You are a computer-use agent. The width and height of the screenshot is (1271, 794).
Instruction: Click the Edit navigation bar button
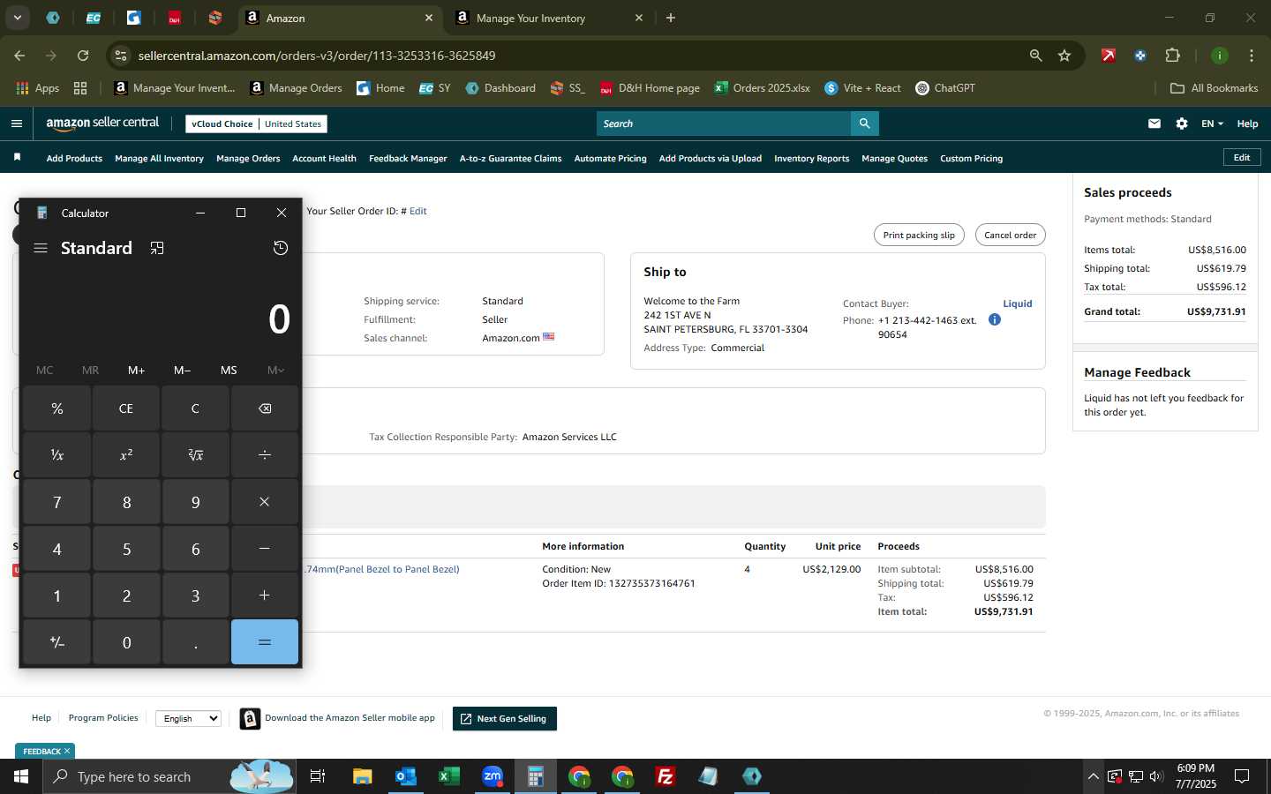pos(1242,157)
